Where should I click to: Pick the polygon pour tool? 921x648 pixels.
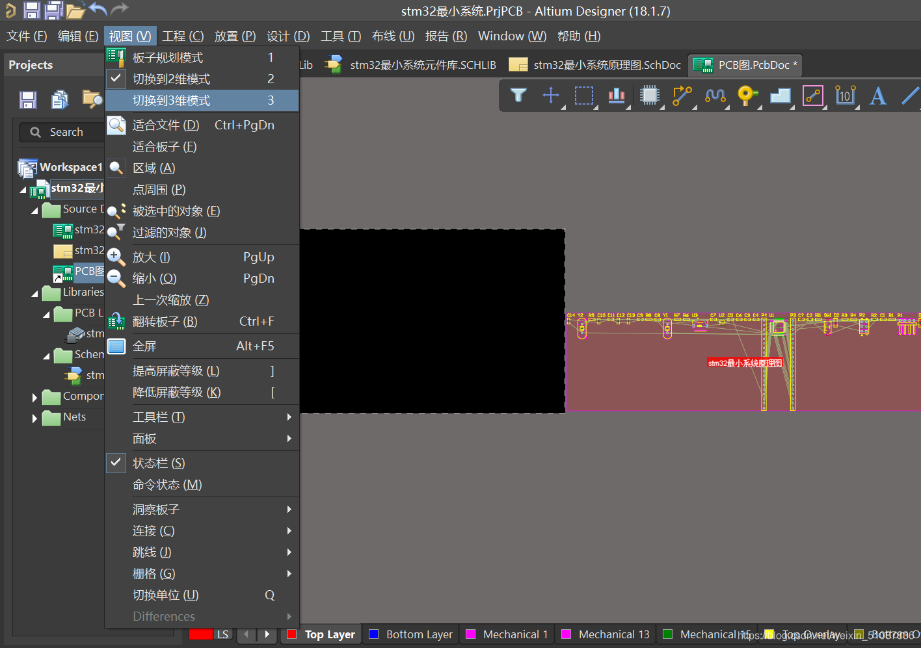point(780,96)
